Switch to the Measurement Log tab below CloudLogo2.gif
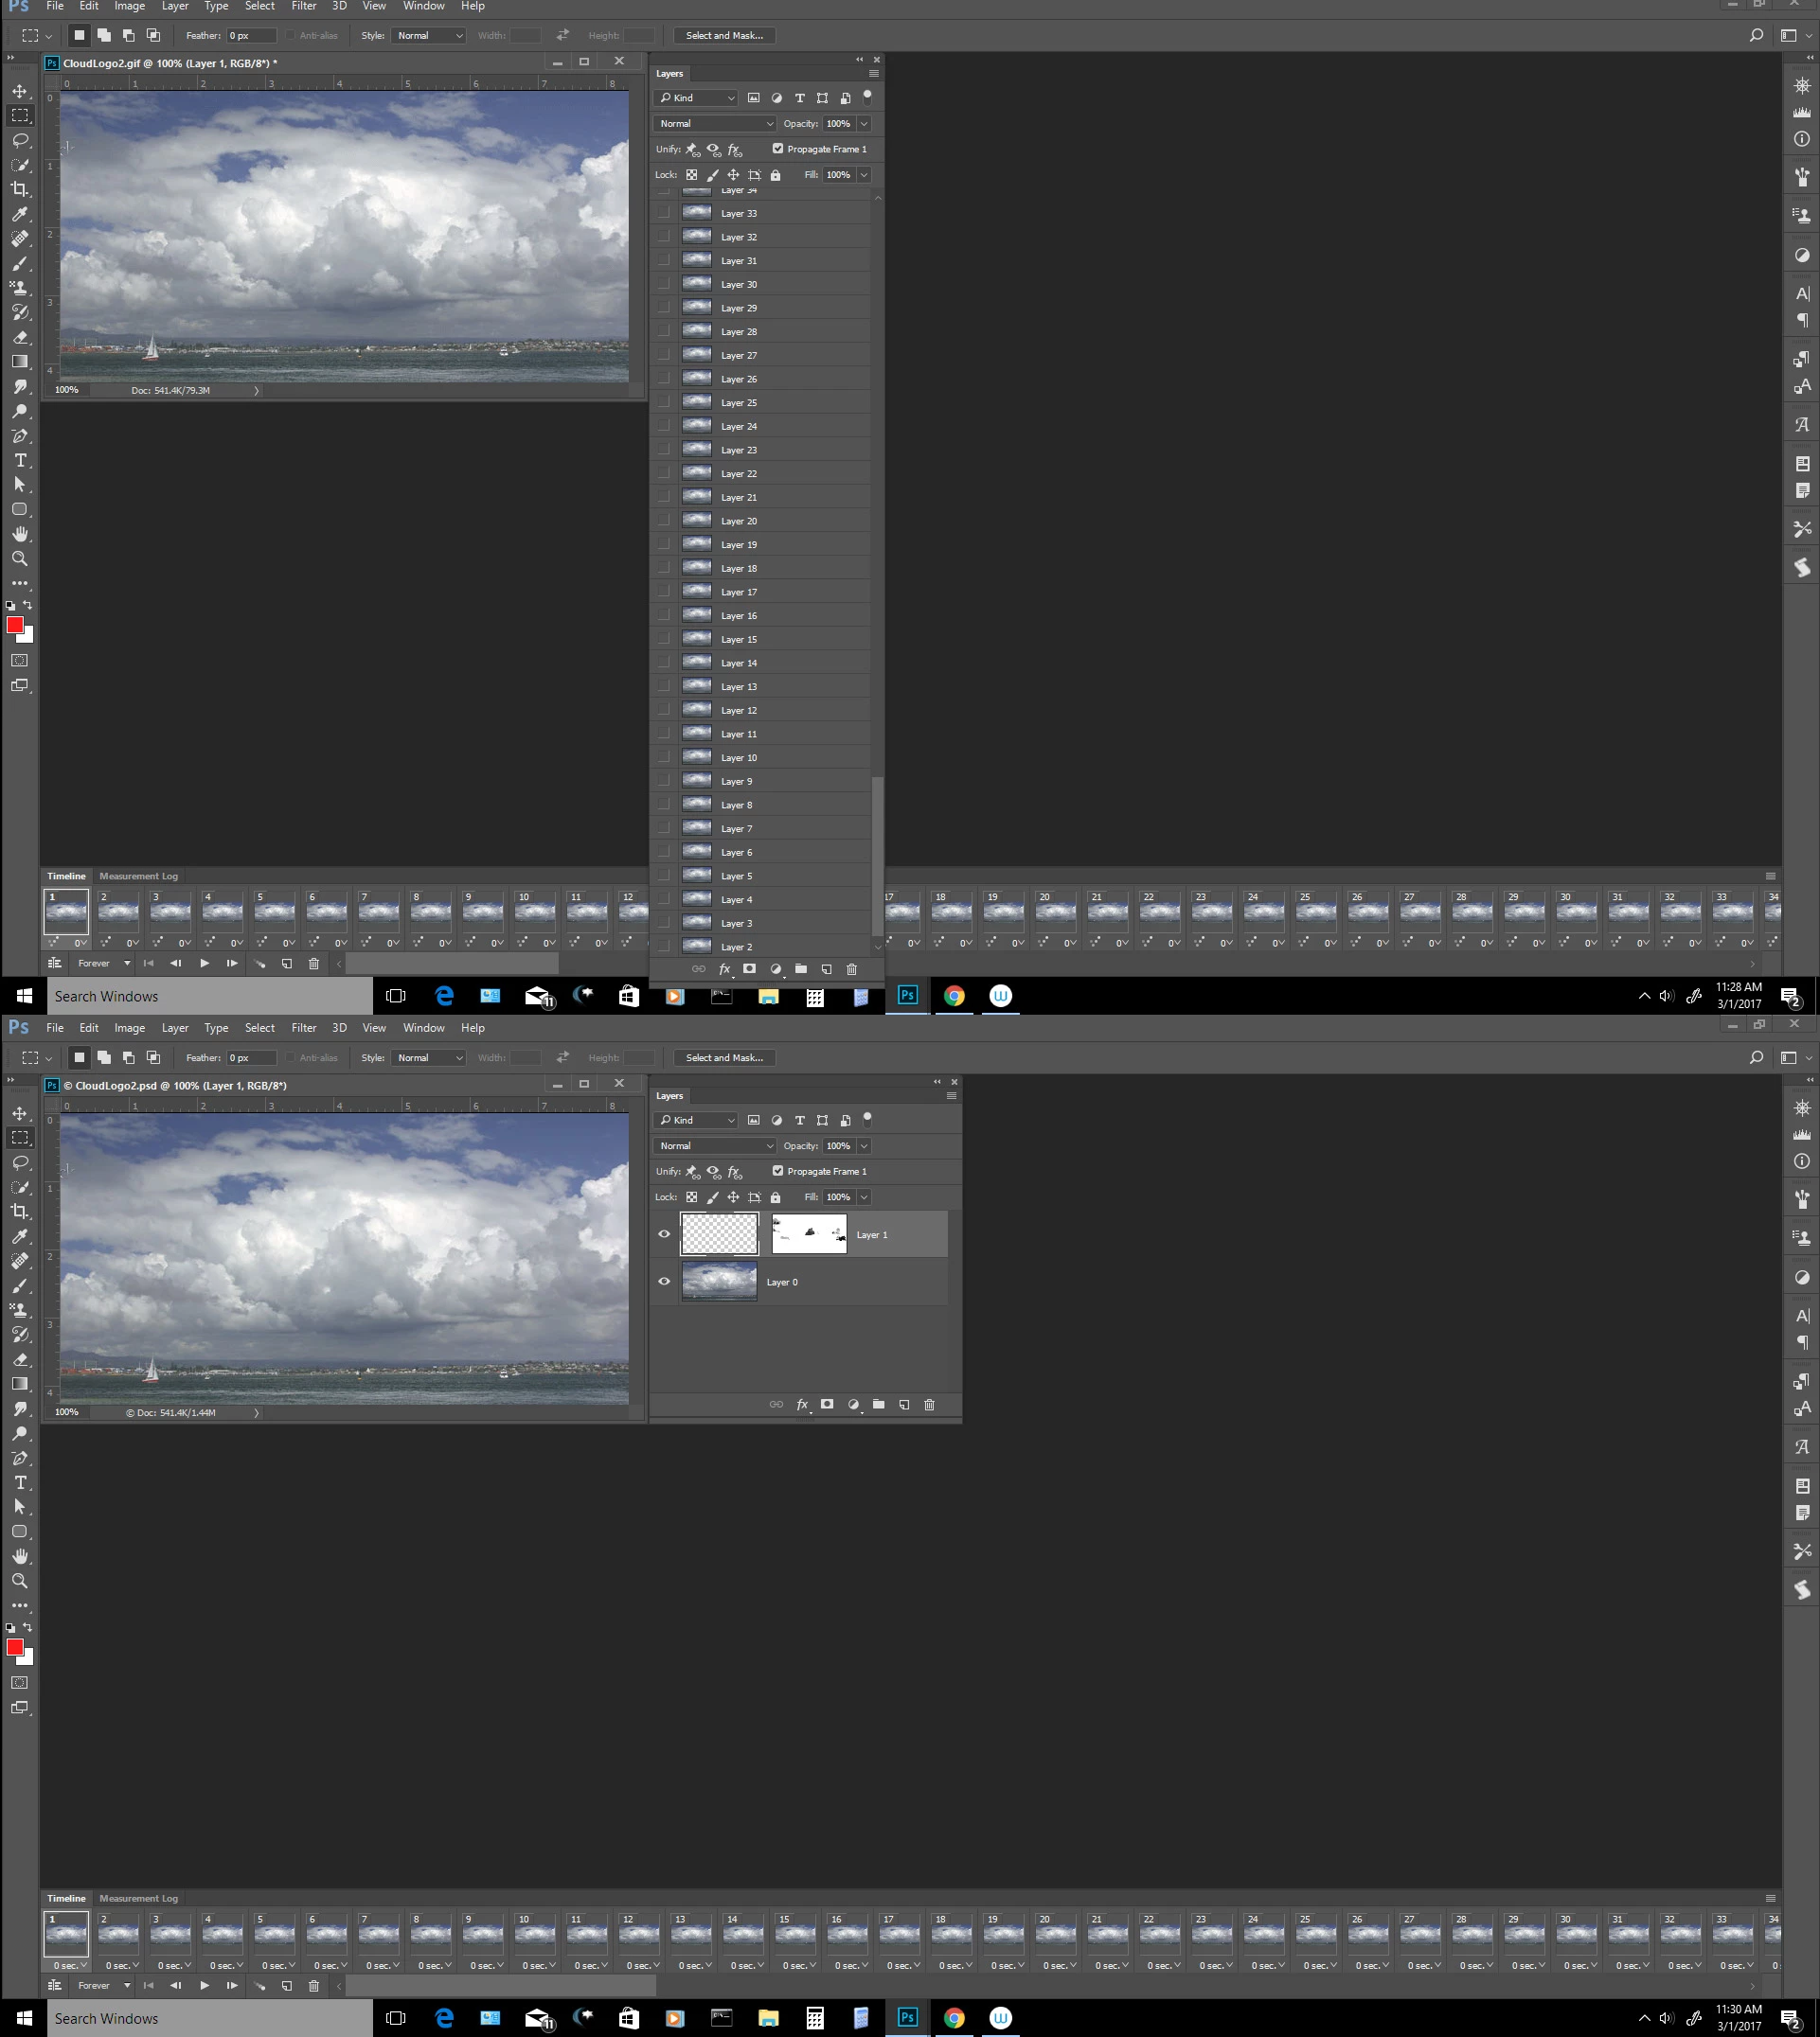The image size is (1820, 2037). pyautogui.click(x=138, y=876)
